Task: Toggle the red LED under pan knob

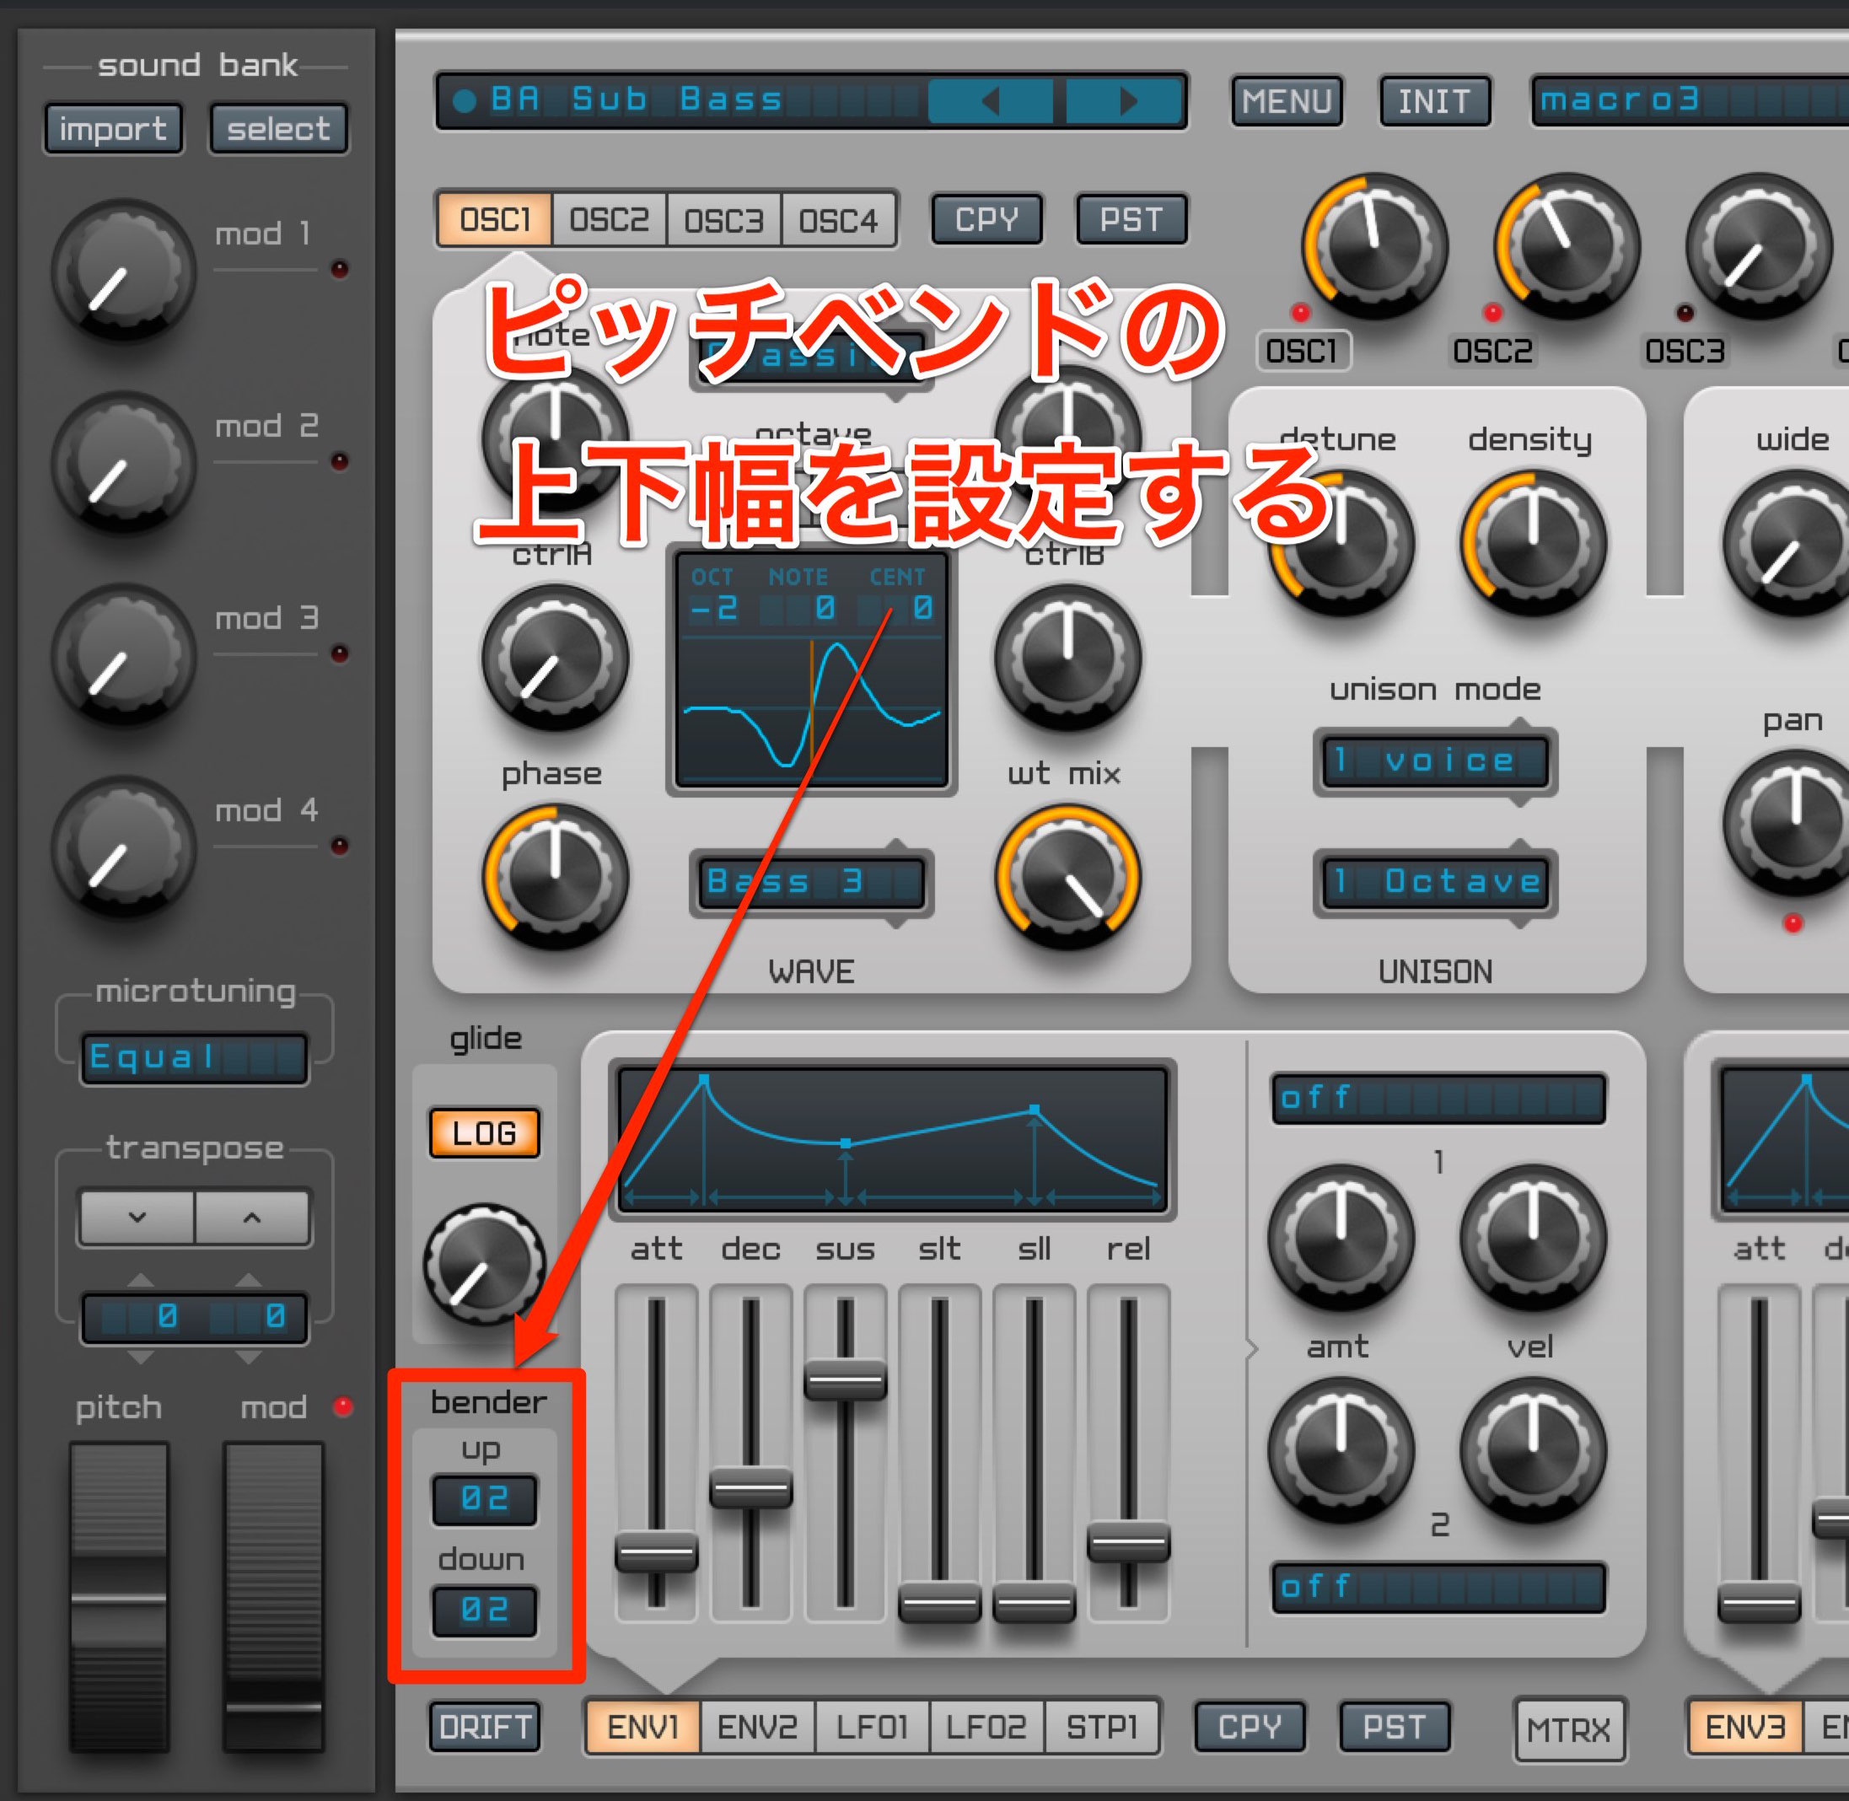Action: (x=1793, y=923)
